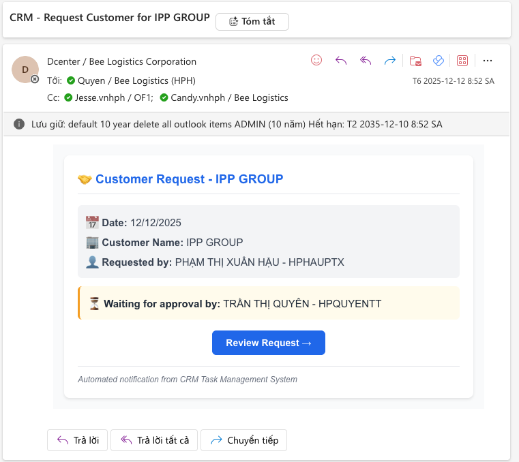Open recipient Quyen / Bee Logistics (HPH)
The width and height of the screenshot is (519, 462).
136,80
